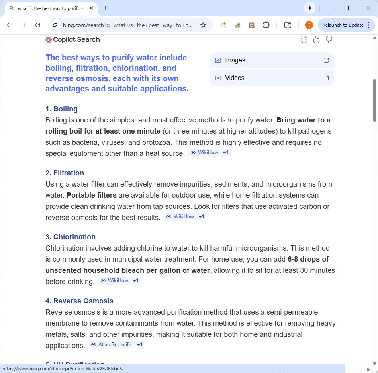The width and height of the screenshot is (378, 373).
Task: Click the Copilot Search title text
Action: (x=76, y=39)
